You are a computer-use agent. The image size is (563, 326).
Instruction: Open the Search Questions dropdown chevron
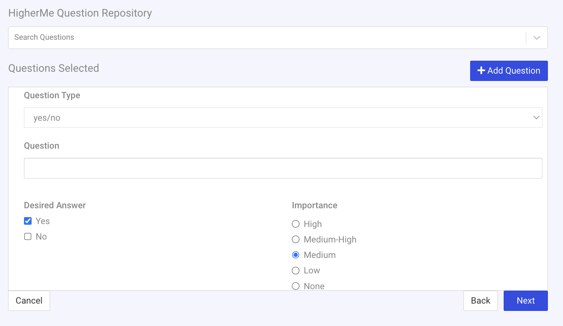click(536, 38)
